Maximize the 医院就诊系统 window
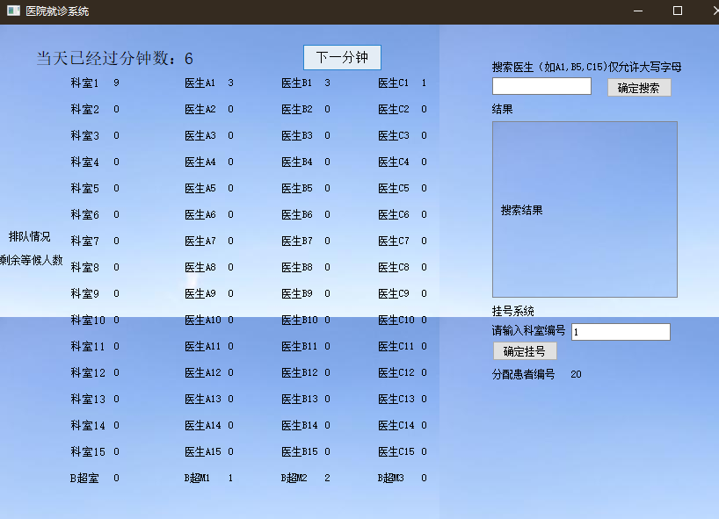This screenshot has width=719, height=519. click(678, 11)
